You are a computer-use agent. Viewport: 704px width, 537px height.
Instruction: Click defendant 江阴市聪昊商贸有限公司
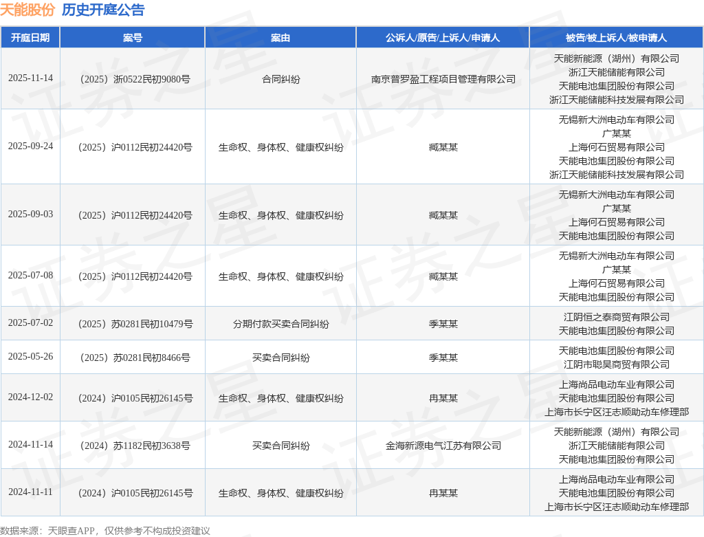pyautogui.click(x=617, y=364)
